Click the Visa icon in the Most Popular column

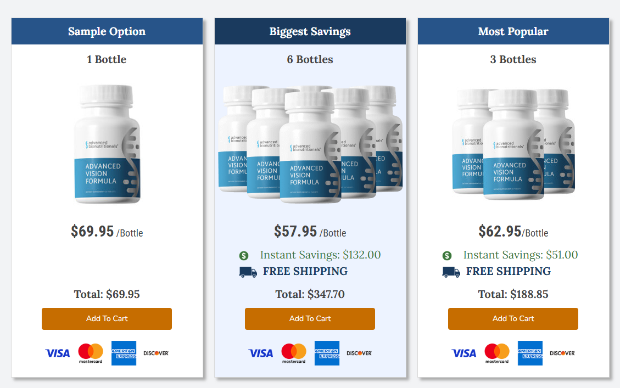463,352
